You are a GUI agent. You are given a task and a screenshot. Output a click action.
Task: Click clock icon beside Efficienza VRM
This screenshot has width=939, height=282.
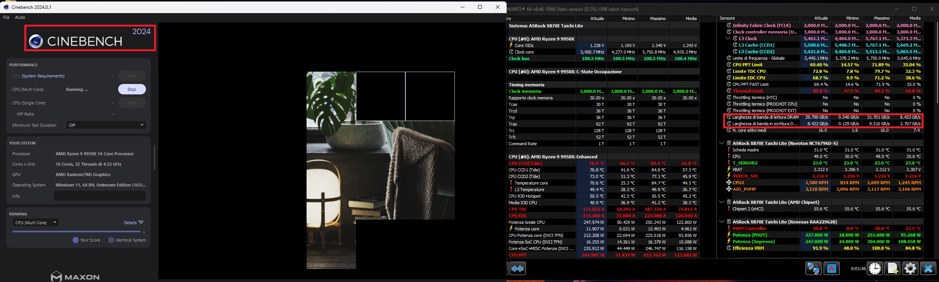729,248
